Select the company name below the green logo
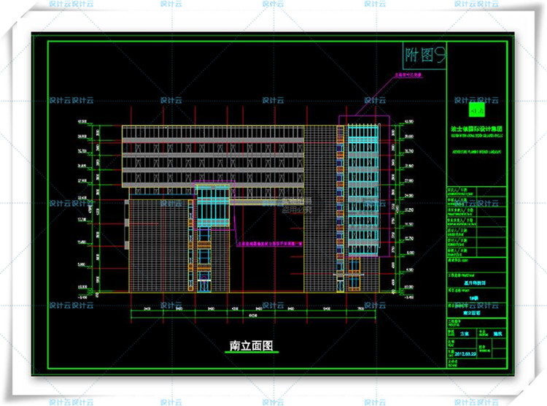The width and height of the screenshot is (547, 406). click(476, 129)
